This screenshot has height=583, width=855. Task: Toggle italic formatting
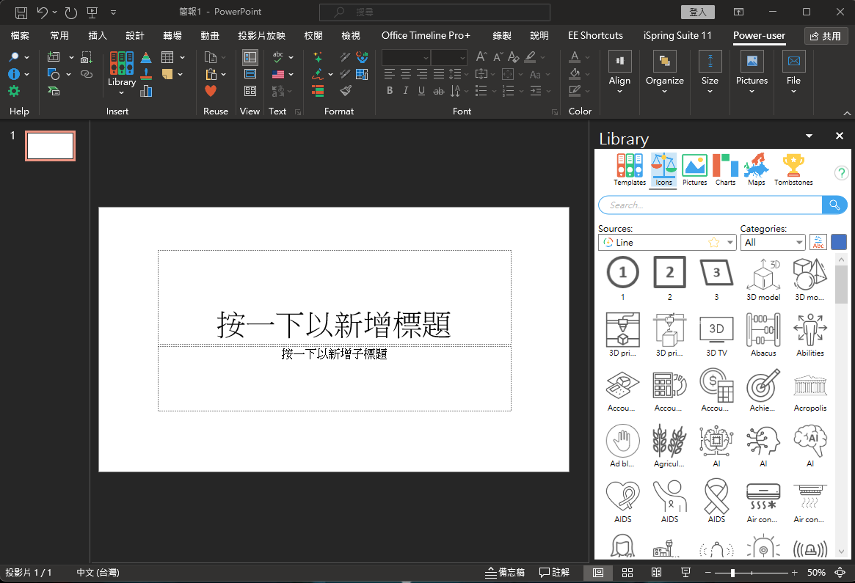(x=405, y=90)
